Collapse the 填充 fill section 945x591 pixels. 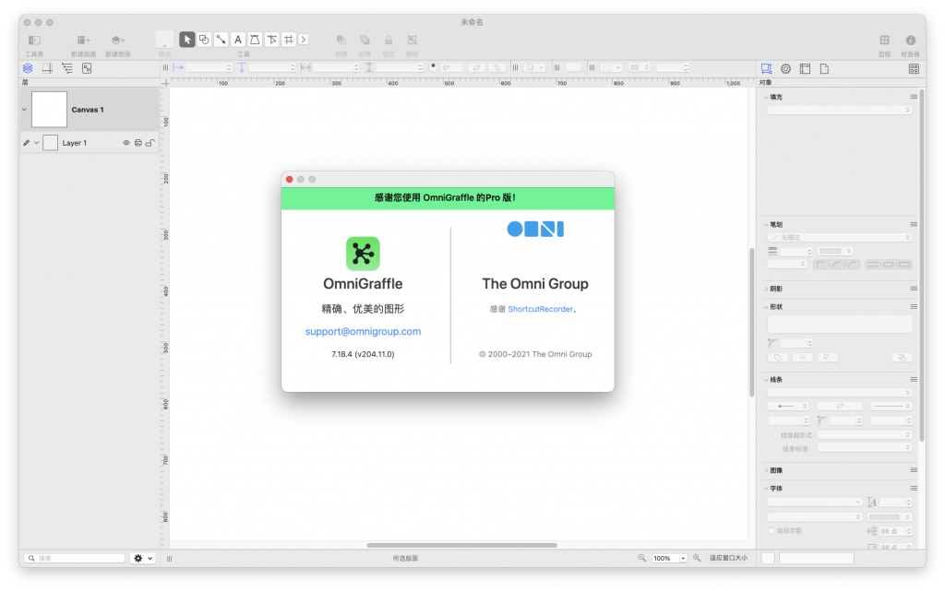pos(766,97)
